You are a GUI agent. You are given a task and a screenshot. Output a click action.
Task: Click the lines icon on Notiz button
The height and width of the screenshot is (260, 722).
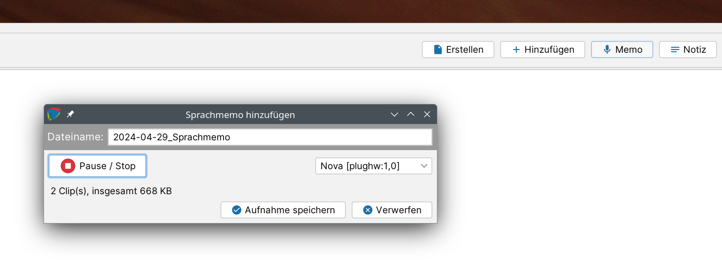[x=675, y=49]
